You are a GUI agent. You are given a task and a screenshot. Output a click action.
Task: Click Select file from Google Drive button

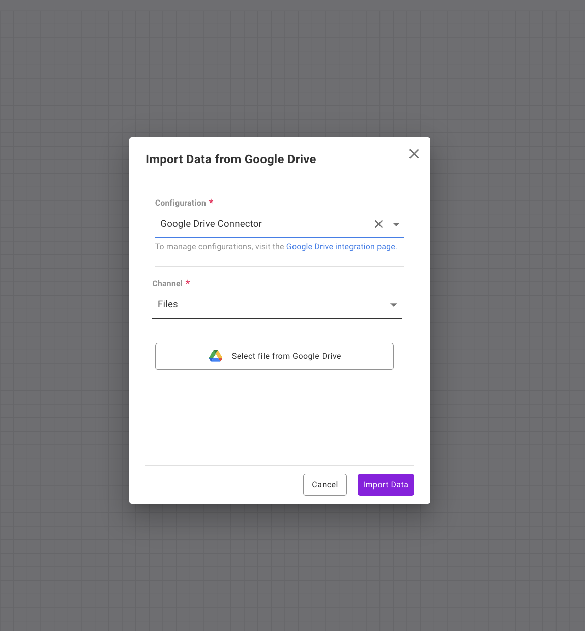(274, 356)
